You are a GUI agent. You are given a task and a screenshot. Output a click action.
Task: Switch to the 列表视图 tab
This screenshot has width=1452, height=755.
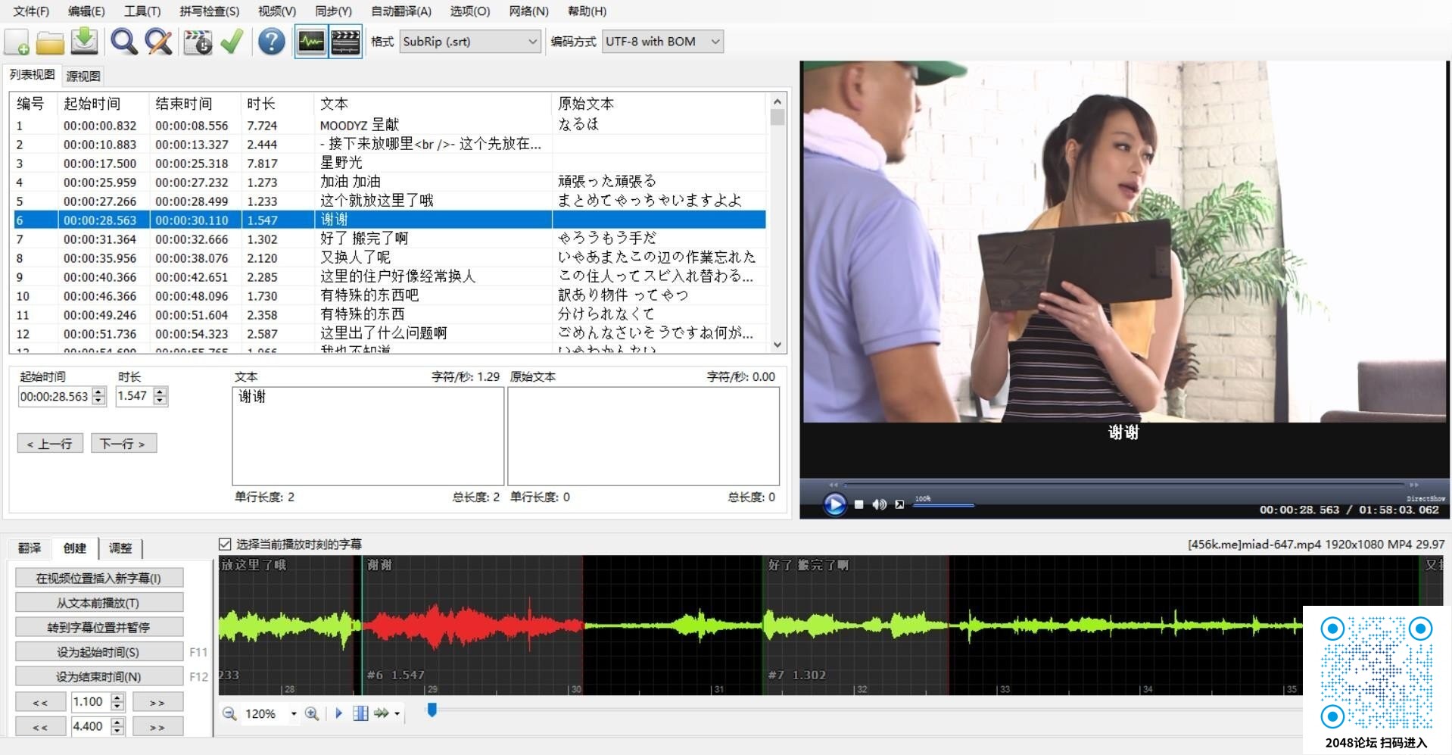(32, 74)
